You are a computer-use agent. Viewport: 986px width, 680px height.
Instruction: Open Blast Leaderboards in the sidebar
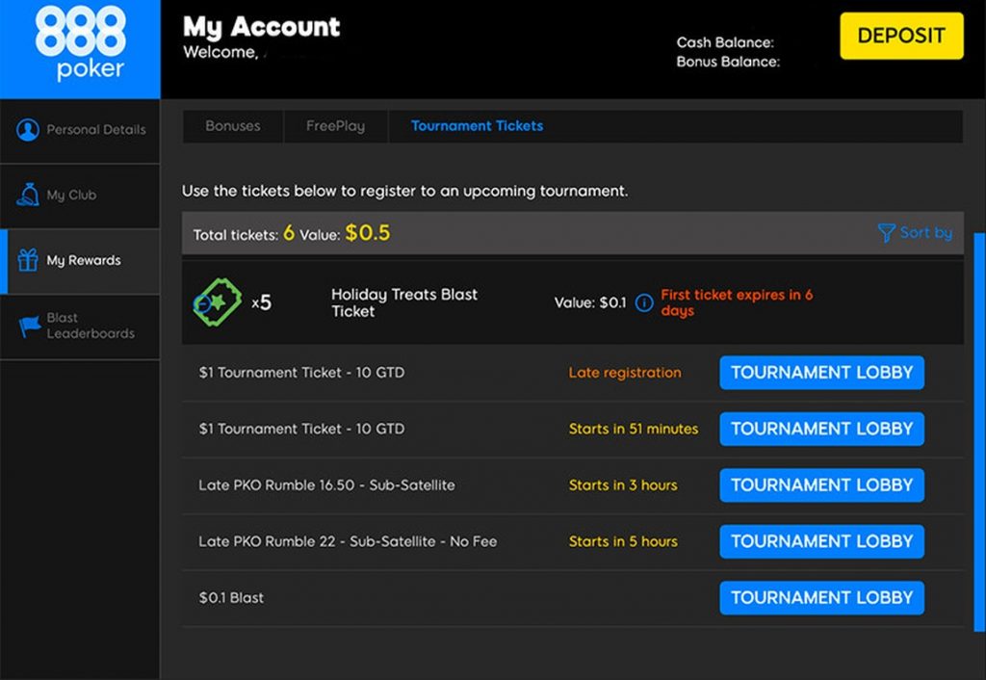click(80, 327)
